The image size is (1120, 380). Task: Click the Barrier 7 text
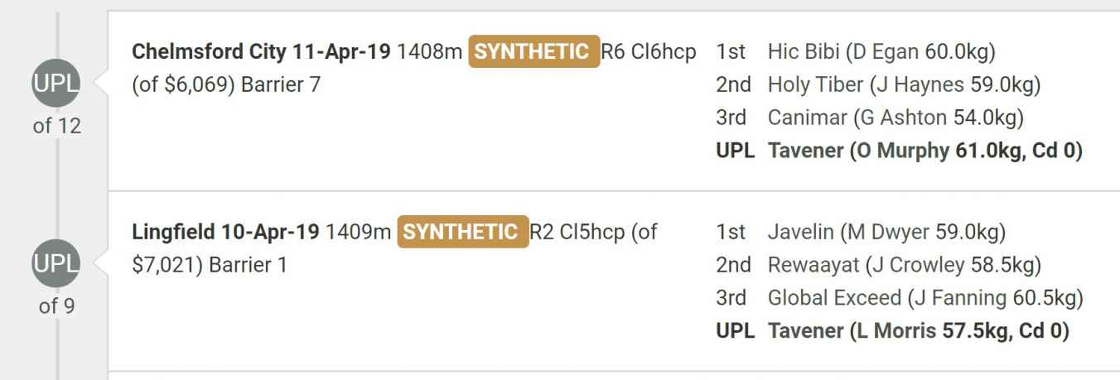point(281,84)
